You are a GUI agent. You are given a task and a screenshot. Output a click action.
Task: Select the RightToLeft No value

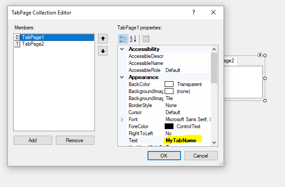(x=169, y=133)
